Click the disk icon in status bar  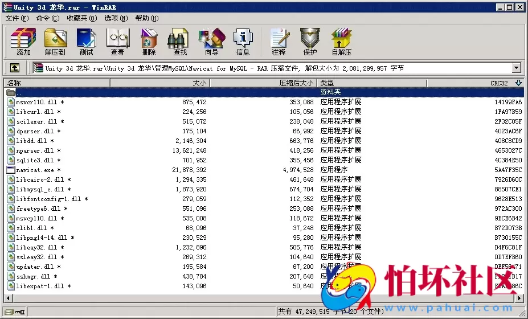[9, 312]
